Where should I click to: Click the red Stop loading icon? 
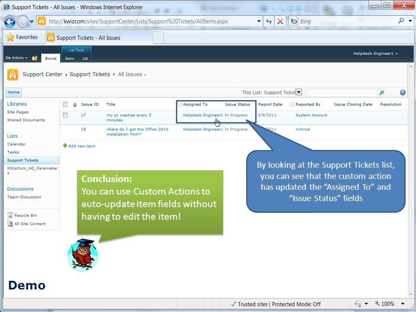pyautogui.click(x=280, y=22)
